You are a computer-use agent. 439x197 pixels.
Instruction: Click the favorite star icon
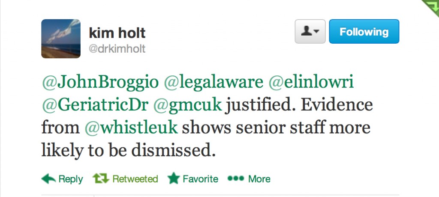(x=173, y=178)
